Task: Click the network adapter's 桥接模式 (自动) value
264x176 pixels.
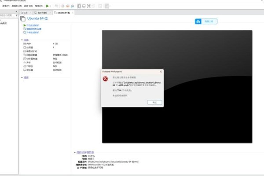Action: pos(60,55)
